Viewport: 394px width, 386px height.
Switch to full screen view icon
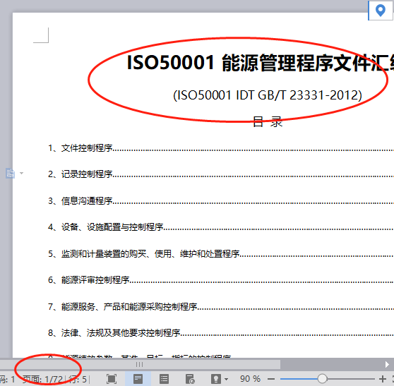[x=112, y=379]
